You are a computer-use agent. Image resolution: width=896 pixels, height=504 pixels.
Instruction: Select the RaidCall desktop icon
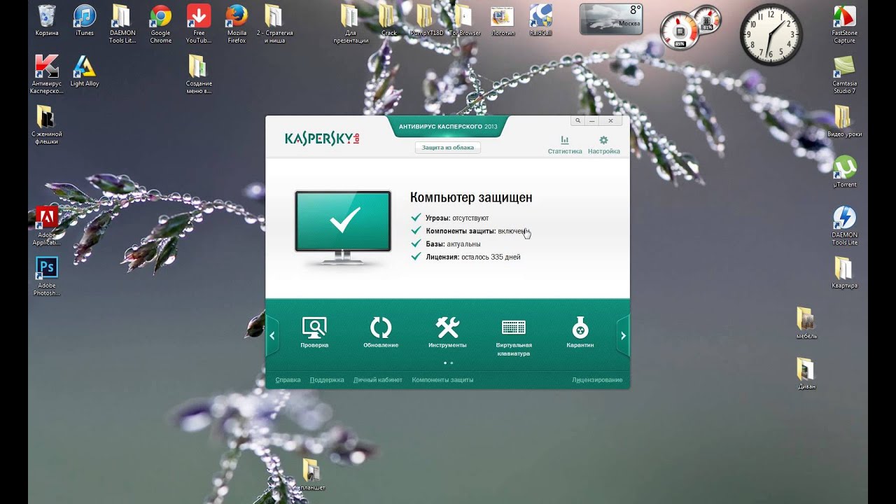click(541, 21)
